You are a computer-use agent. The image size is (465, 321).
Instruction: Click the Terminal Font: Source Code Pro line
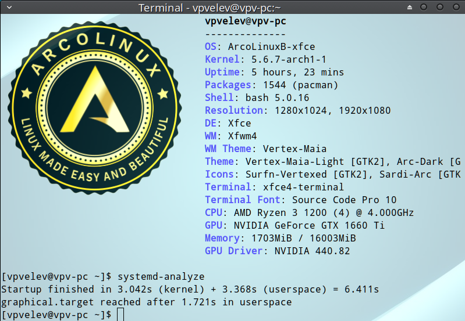[301, 200]
